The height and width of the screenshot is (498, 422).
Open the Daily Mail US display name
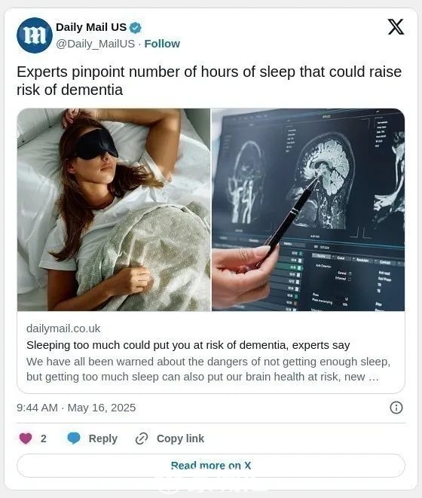point(91,27)
